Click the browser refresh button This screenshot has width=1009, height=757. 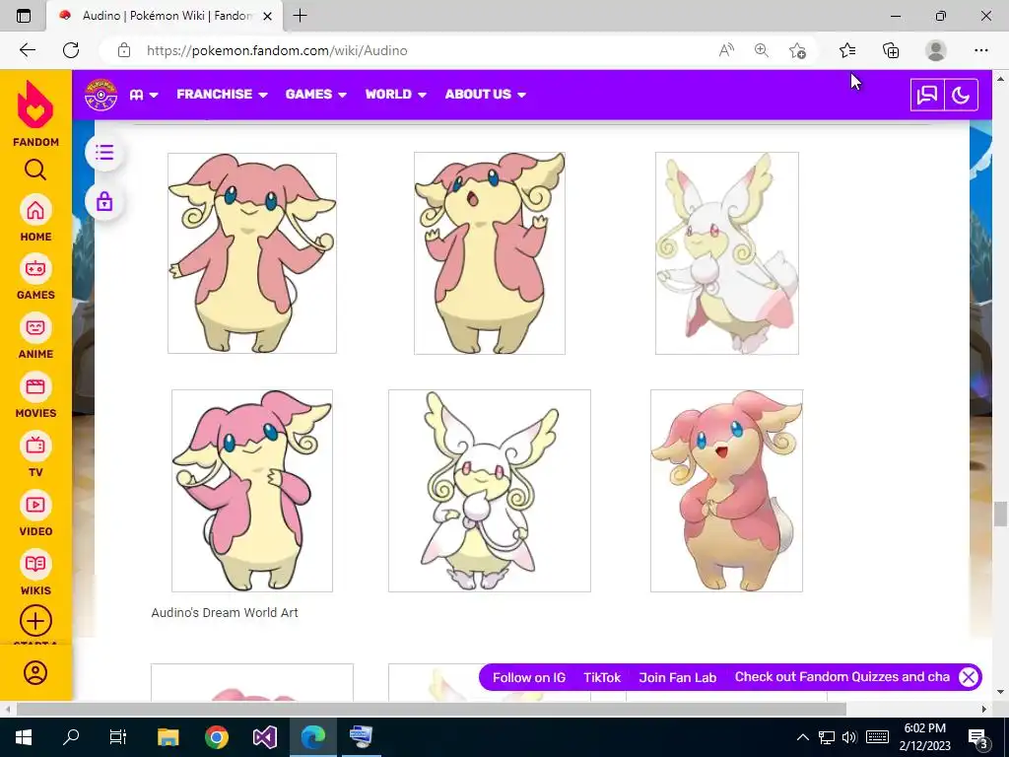[x=71, y=50]
